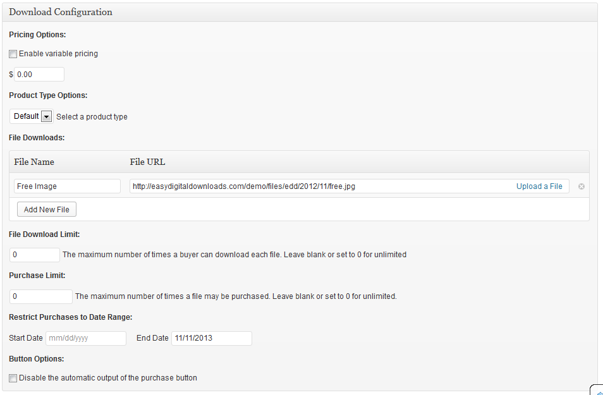603x395 pixels.
Task: Click the File Download Limit field
Action: pyautogui.click(x=35, y=255)
